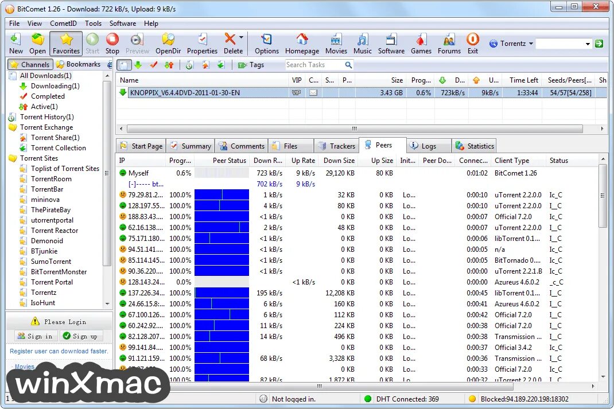Click the Search Tasks magnifier icon

(x=348, y=65)
